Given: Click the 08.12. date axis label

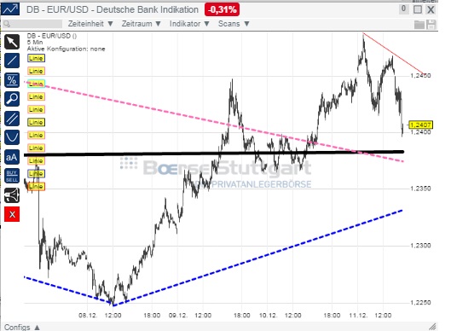Looking at the screenshot, I should click(88, 315).
